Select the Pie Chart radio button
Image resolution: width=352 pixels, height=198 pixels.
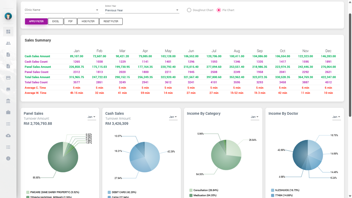pyautogui.click(x=219, y=10)
